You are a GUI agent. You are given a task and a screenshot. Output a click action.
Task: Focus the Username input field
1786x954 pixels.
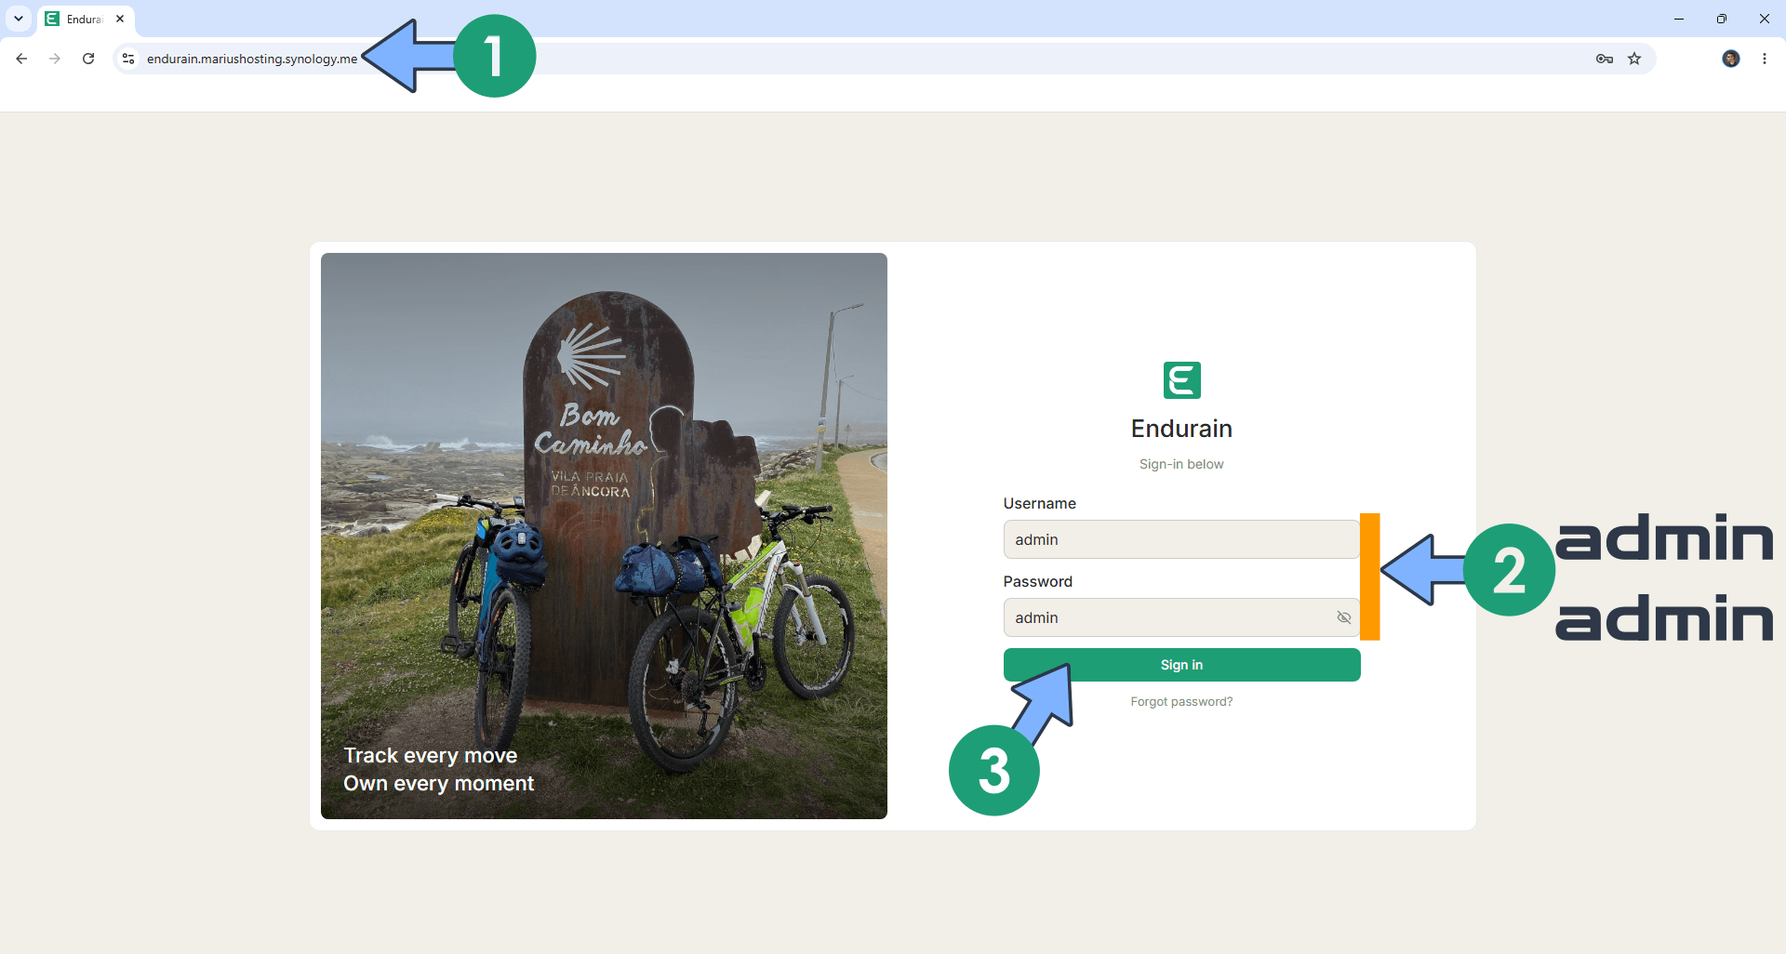coord(1181,539)
